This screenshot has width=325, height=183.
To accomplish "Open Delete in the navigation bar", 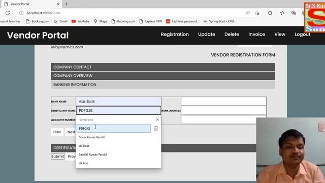I will pyautogui.click(x=232, y=34).
